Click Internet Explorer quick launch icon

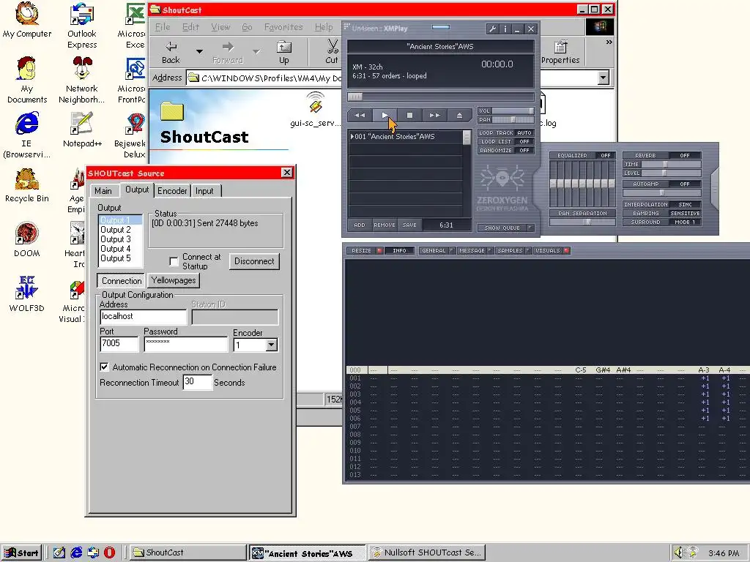click(x=76, y=552)
